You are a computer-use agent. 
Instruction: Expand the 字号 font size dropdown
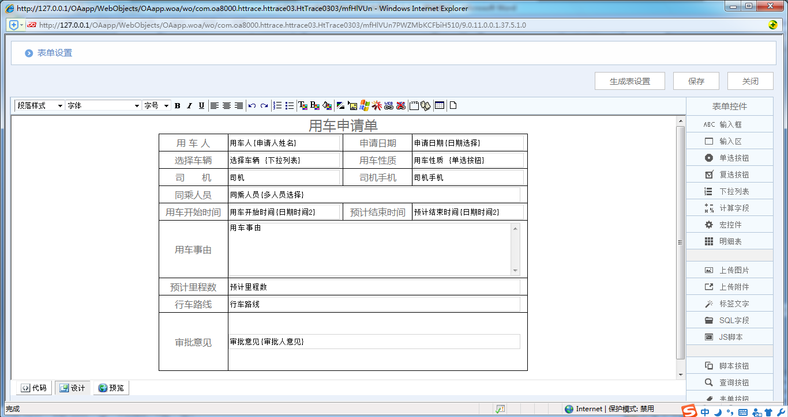point(156,105)
